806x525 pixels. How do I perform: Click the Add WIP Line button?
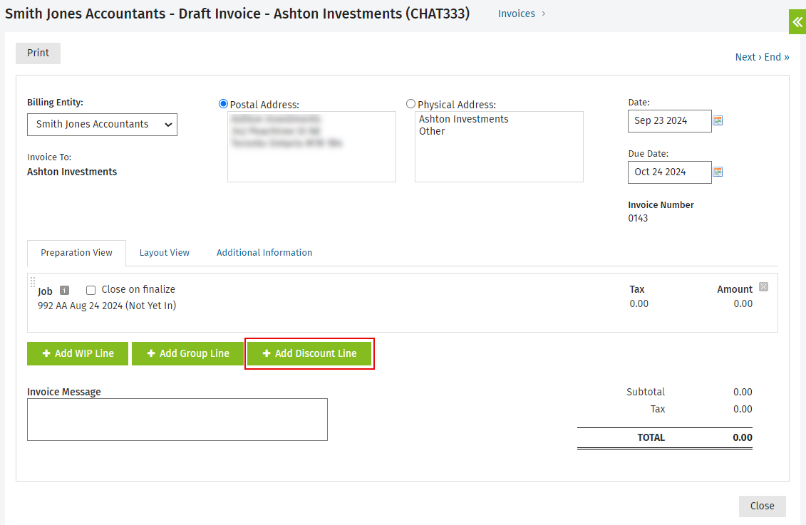click(78, 353)
